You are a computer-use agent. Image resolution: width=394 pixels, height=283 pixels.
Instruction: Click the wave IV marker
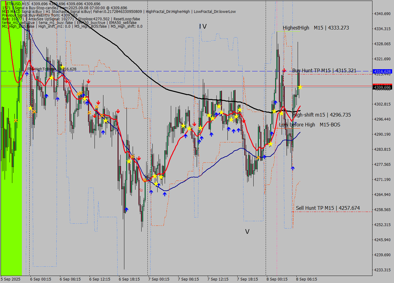(203, 26)
